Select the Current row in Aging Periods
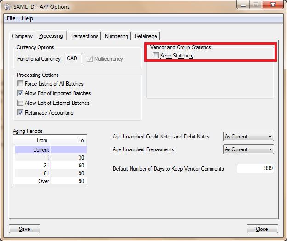The height and width of the screenshot is (241, 287). click(51, 149)
